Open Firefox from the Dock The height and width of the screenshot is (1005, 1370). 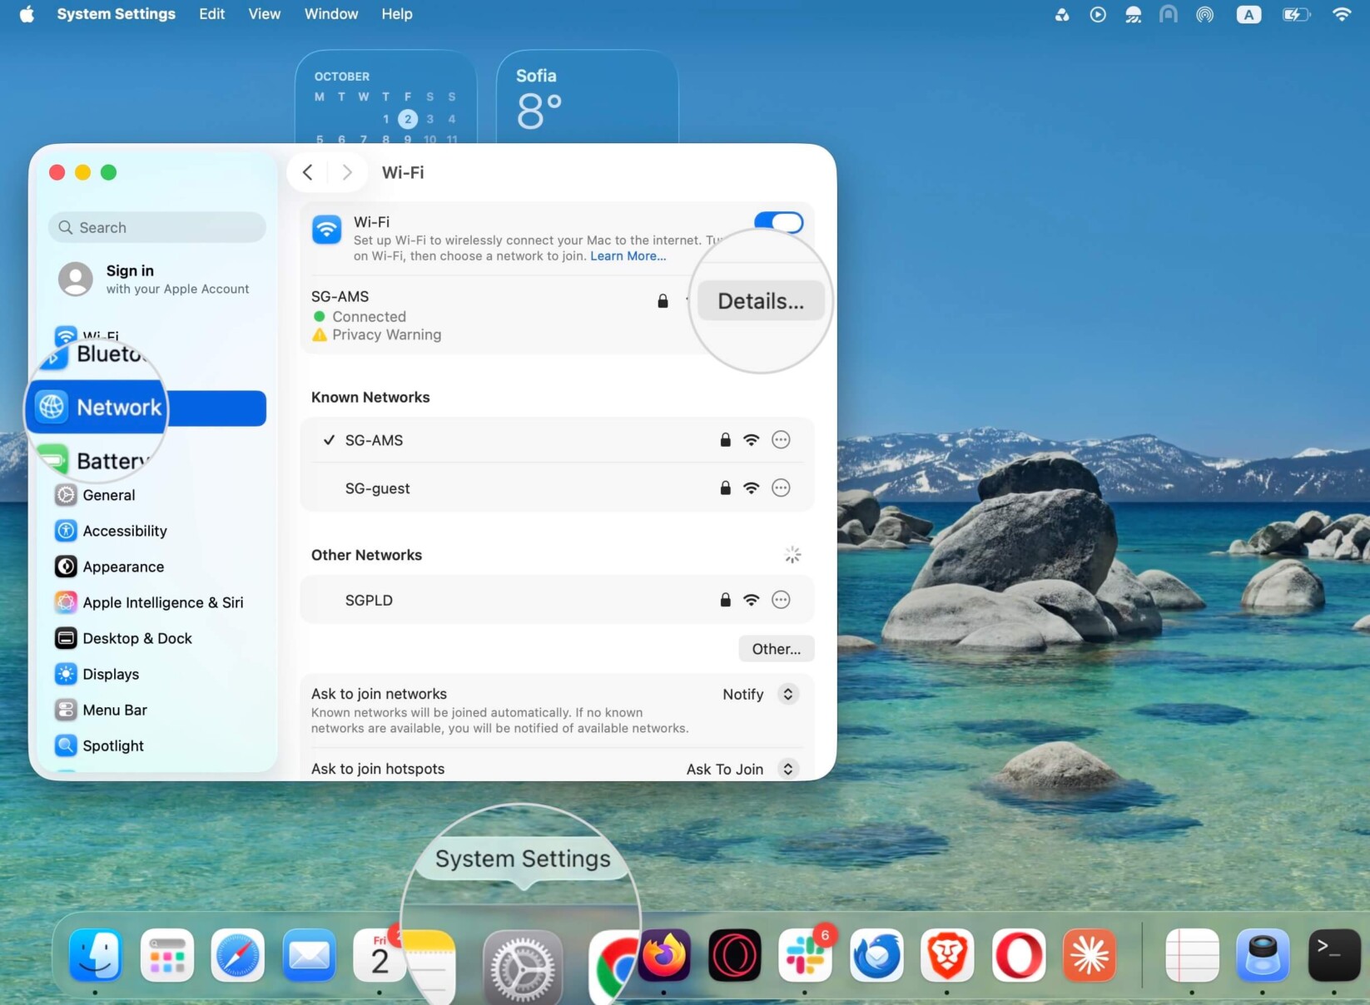pyautogui.click(x=664, y=955)
